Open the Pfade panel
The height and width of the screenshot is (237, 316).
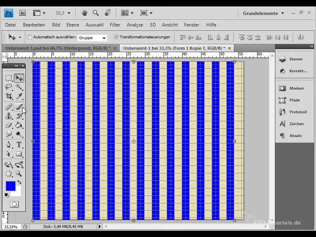(294, 100)
